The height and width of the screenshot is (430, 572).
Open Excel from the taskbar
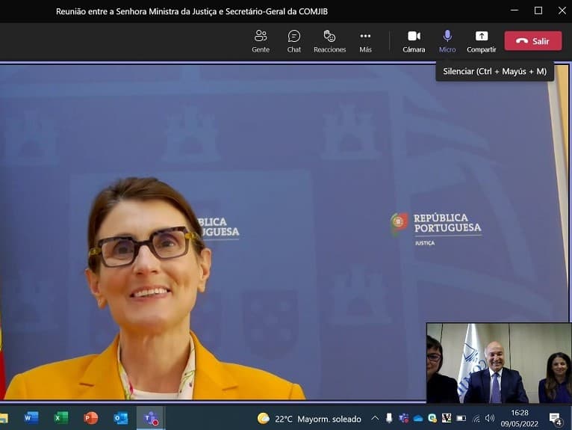pos(61,417)
